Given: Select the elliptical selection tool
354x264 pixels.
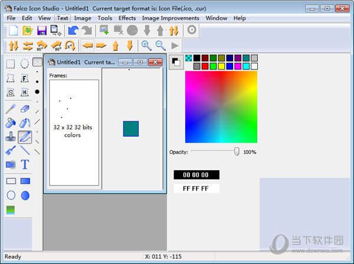Looking at the screenshot, I should (x=25, y=64).
